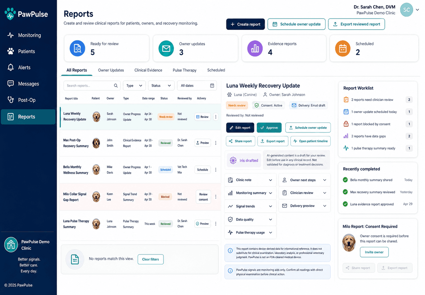425x295 pixels.
Task: Click Preview for Luna Pulse Therapy Summary
Action: pos(202,224)
